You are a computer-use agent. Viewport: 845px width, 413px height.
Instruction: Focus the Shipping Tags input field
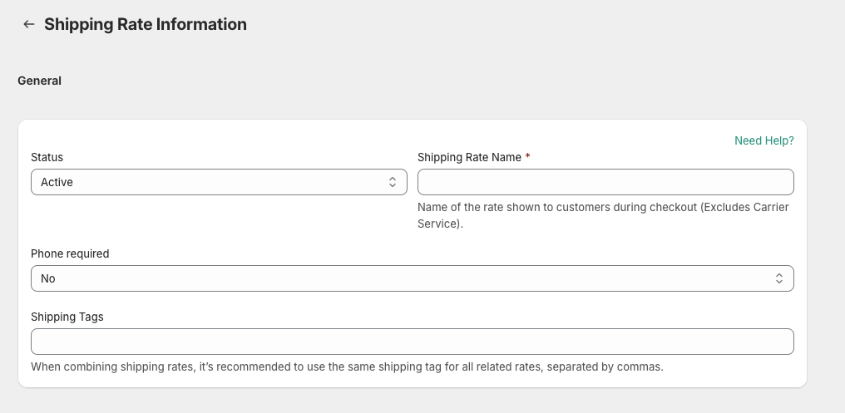coord(413,342)
